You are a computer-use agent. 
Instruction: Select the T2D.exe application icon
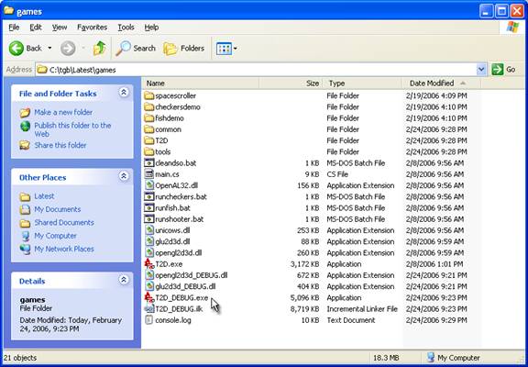point(148,264)
